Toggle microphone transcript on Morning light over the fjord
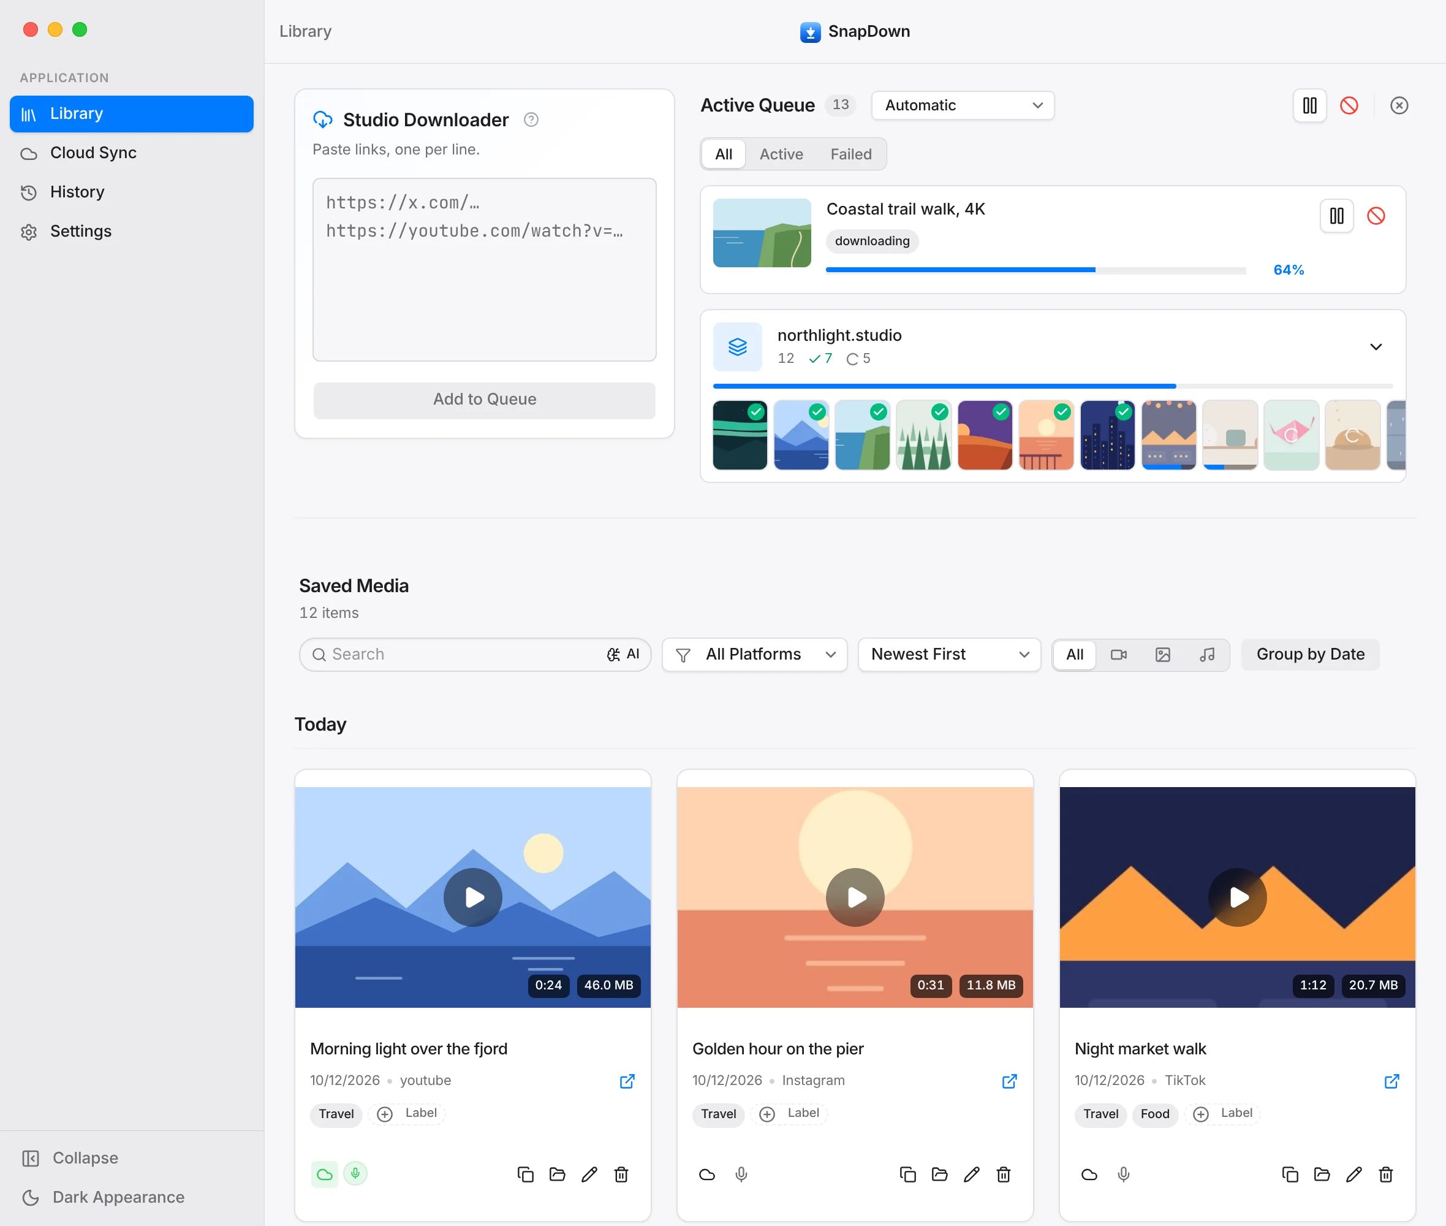Viewport: 1446px width, 1226px height. [x=355, y=1174]
